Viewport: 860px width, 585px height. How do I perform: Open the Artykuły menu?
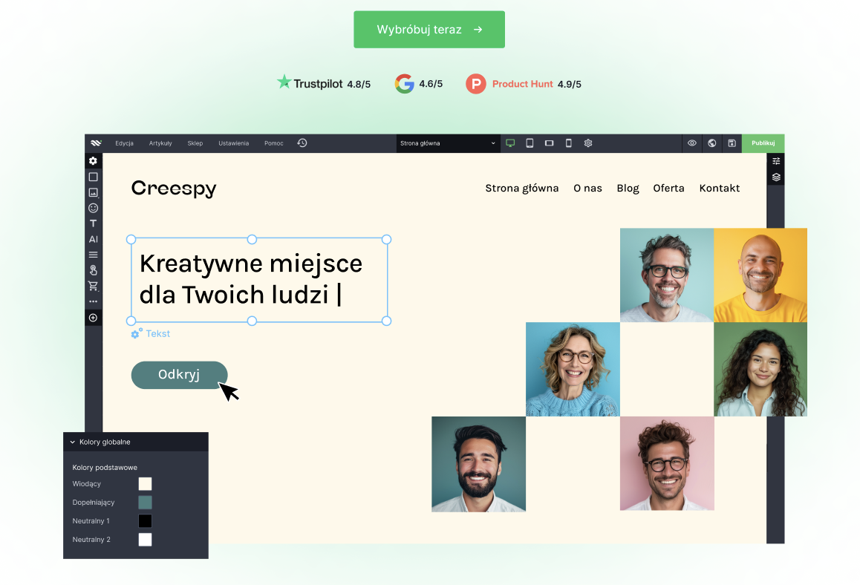tap(160, 143)
